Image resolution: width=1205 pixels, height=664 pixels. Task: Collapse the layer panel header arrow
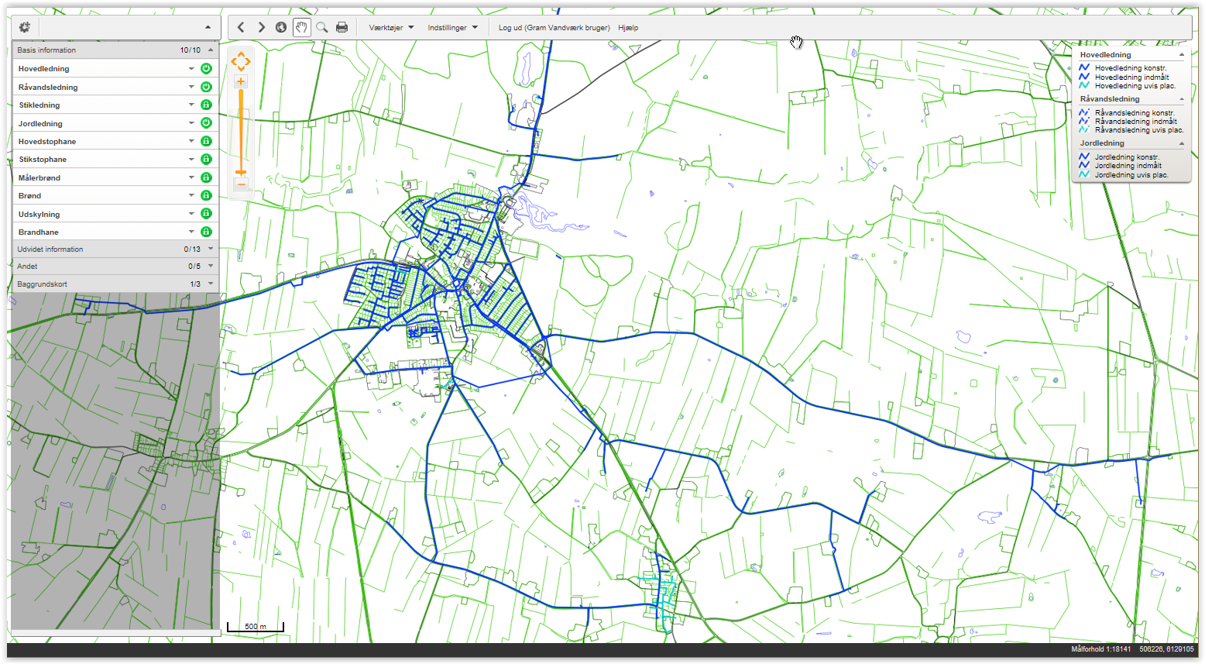(x=208, y=27)
